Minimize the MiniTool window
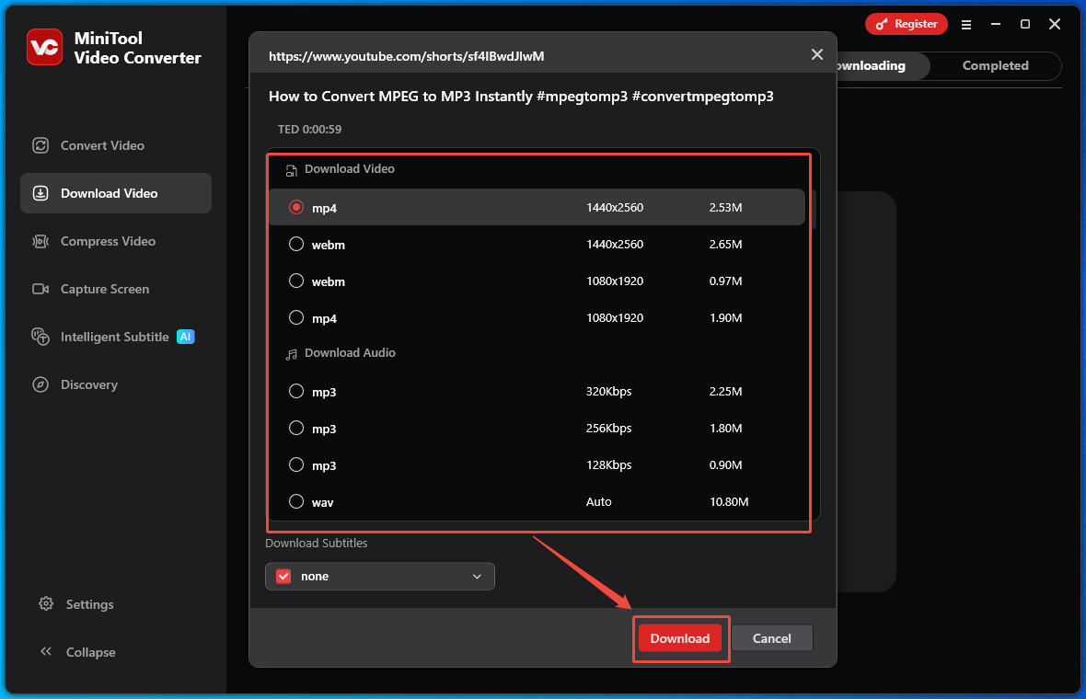This screenshot has width=1086, height=699. 996,24
